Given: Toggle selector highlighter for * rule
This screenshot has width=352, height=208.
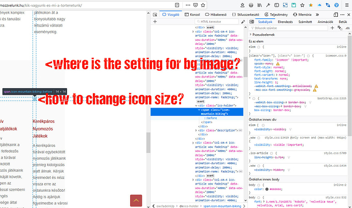Looking at the screenshot, I should (x=254, y=98).
